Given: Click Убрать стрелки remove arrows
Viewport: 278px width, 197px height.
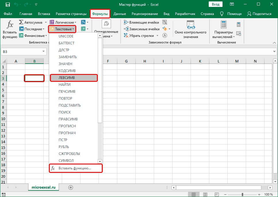Looking at the screenshot, I should coord(139,35).
